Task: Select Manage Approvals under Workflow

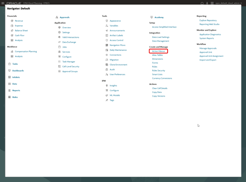Action: point(208,48)
